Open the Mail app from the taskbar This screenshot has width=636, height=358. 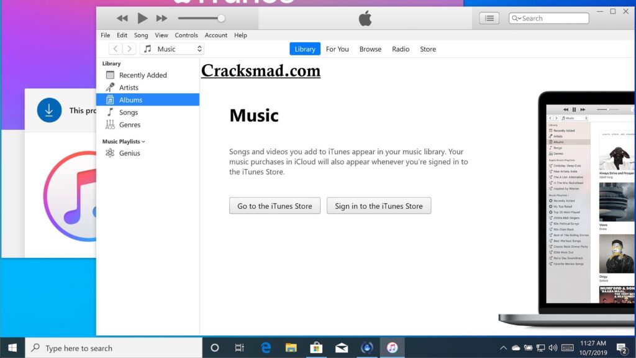point(342,348)
